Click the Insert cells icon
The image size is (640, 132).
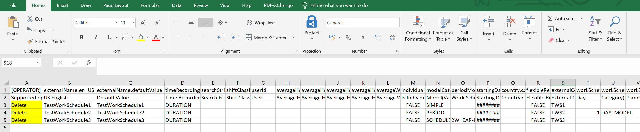(x=488, y=22)
